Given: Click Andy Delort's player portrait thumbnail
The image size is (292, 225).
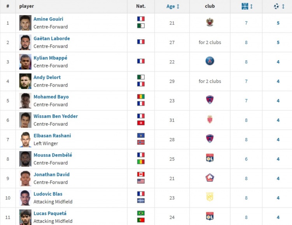Looking at the screenshot, I should 25,81.
